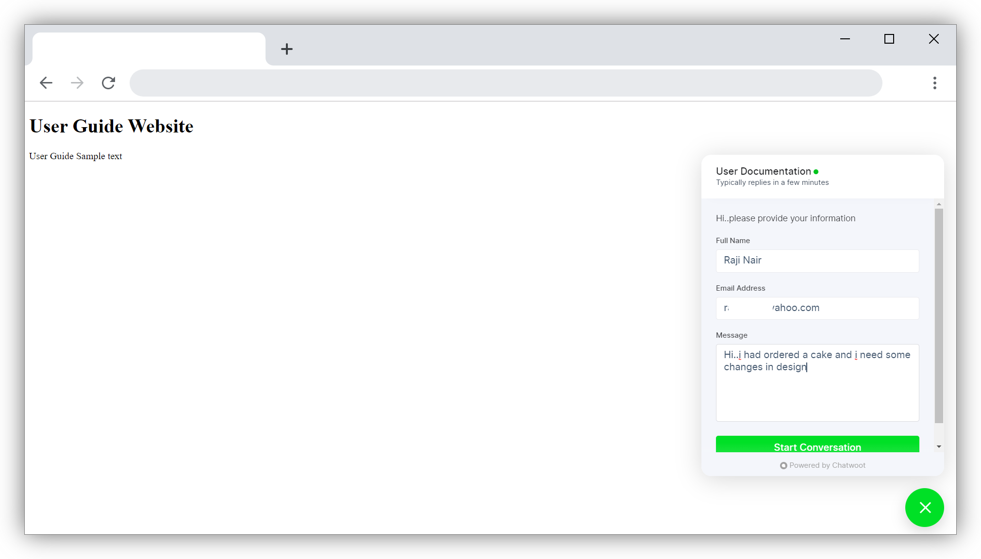Click the User Guide Sample text link

click(75, 156)
